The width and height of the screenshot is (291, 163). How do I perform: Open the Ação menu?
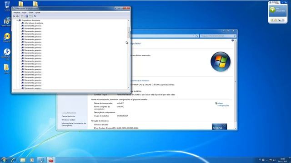[24, 13]
